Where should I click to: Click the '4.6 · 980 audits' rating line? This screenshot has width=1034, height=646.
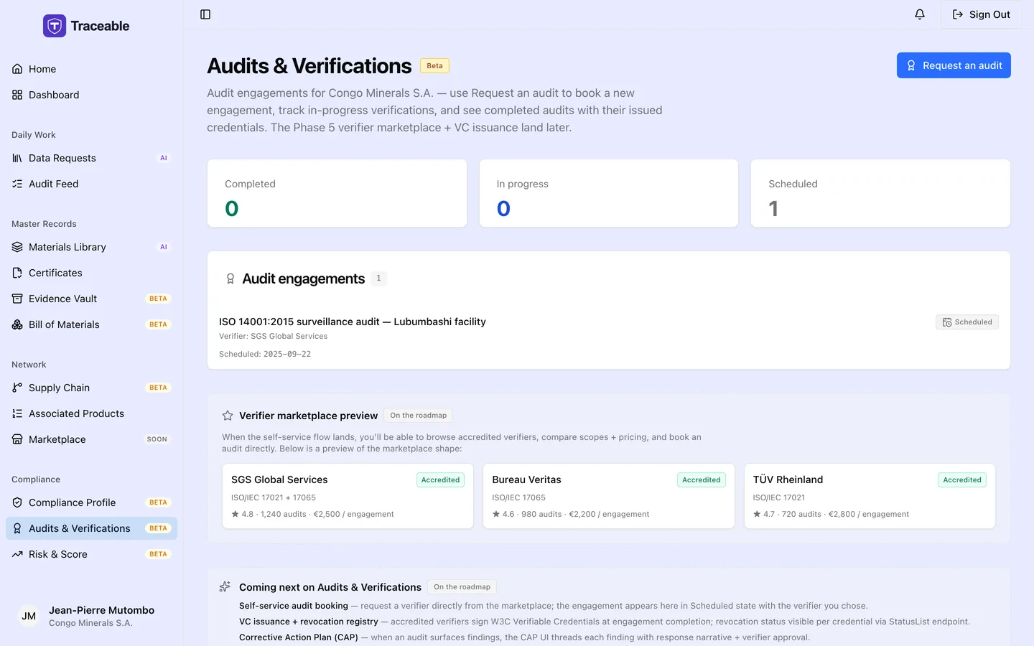[x=571, y=514]
